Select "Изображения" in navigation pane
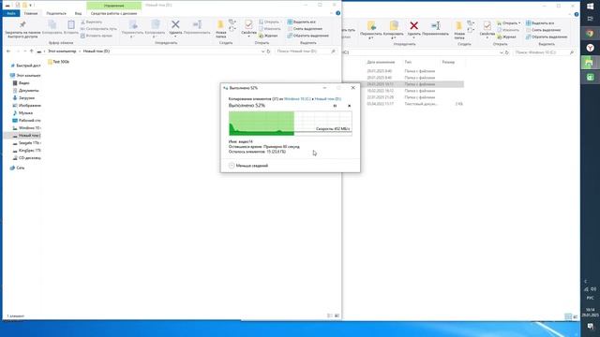600x337 pixels. click(27, 106)
